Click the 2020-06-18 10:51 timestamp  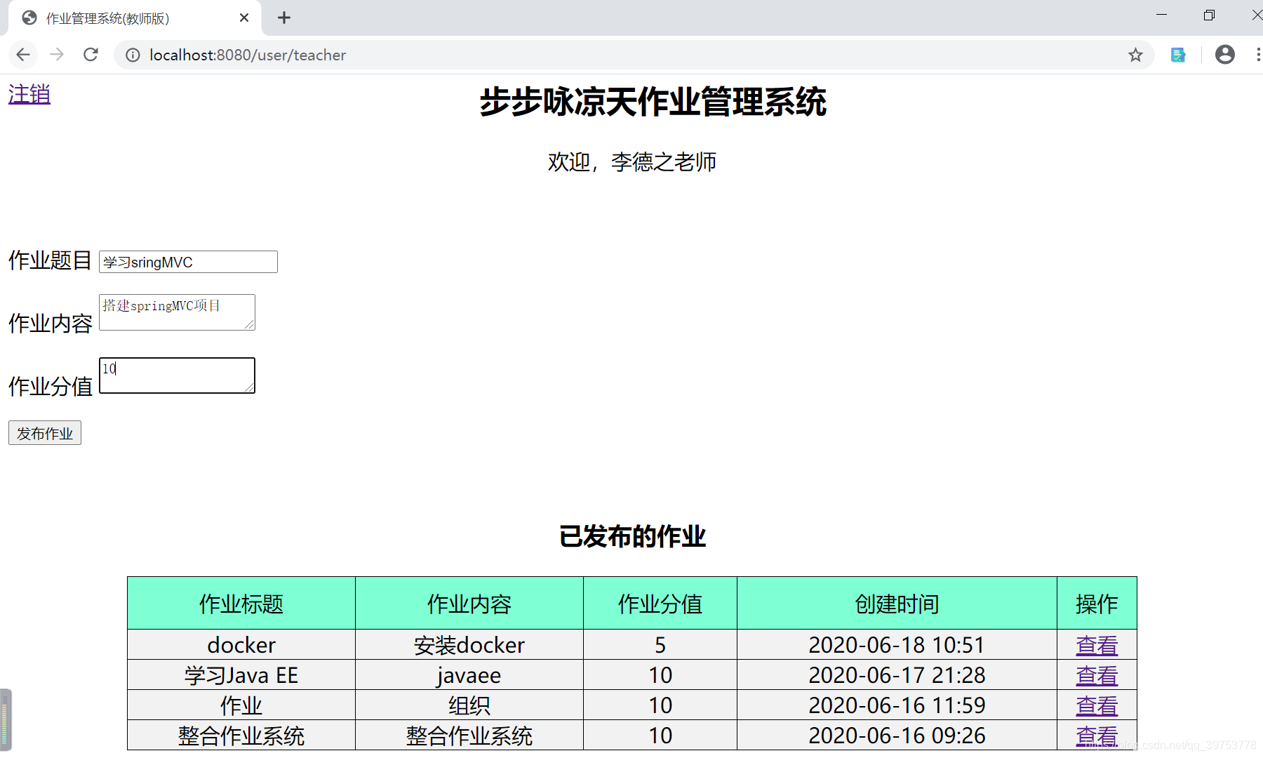897,645
